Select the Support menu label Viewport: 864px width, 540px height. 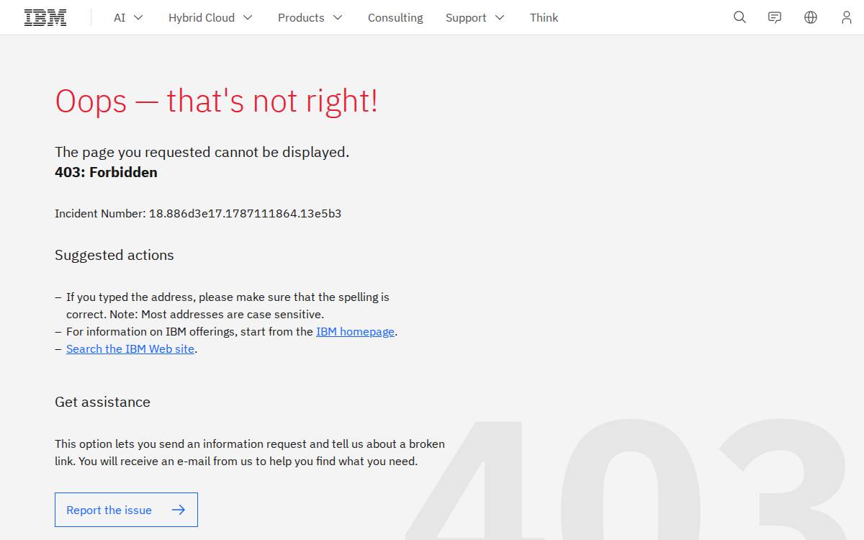point(466,17)
